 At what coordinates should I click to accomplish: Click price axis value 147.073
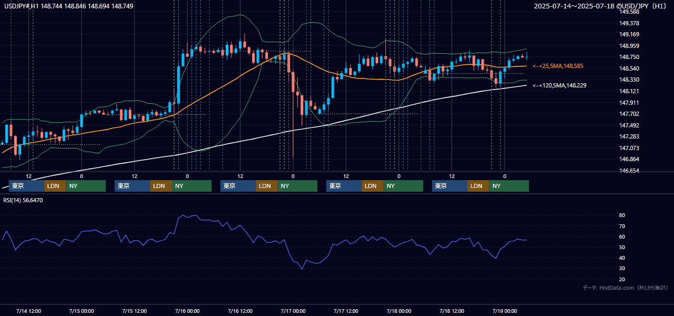(629, 148)
